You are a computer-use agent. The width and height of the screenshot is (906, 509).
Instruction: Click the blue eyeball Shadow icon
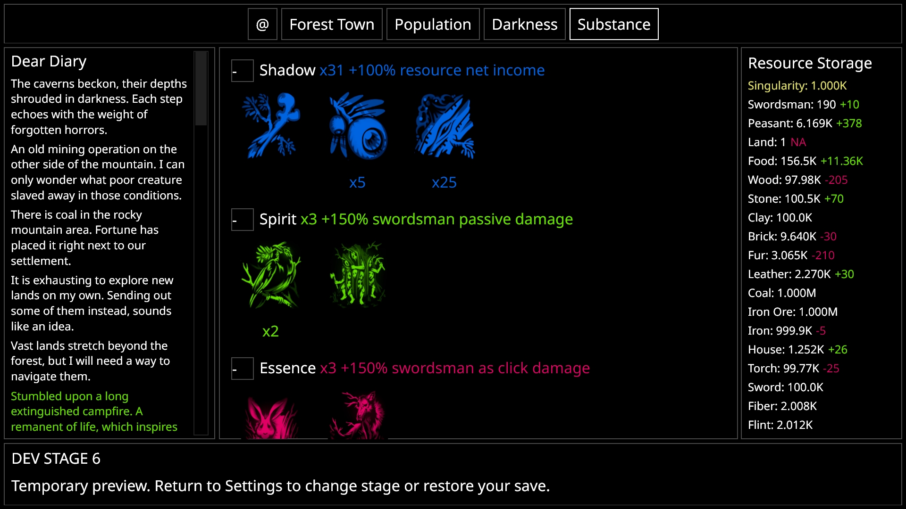357,126
